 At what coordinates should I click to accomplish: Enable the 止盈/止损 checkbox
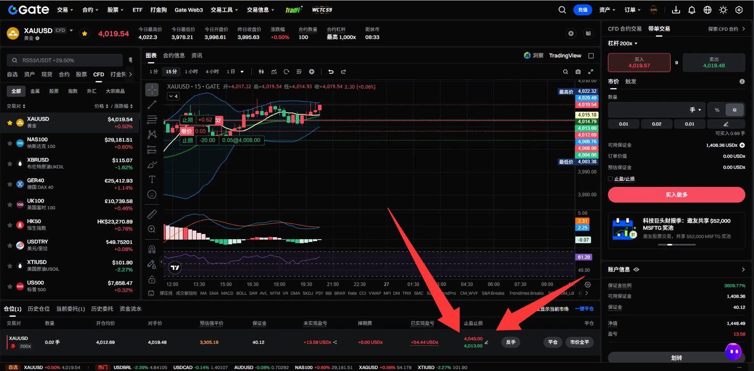610,179
